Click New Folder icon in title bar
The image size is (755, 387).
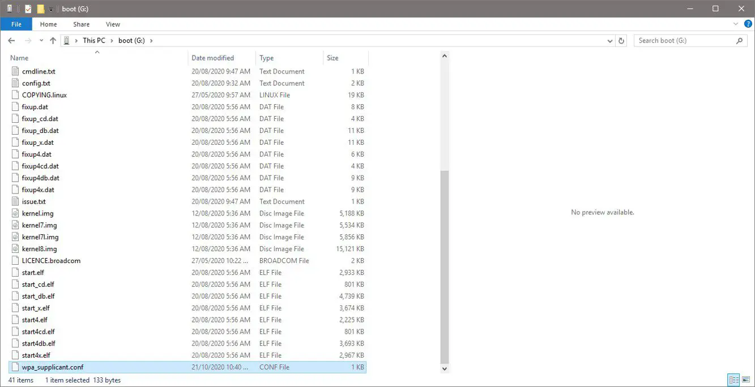coord(40,9)
